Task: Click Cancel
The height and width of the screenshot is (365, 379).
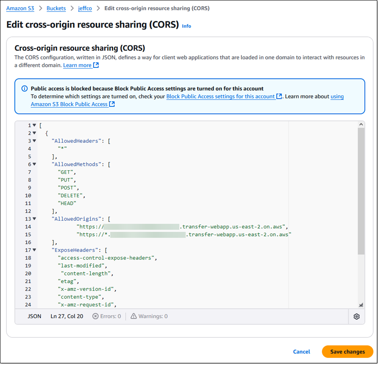Action: pyautogui.click(x=301, y=352)
